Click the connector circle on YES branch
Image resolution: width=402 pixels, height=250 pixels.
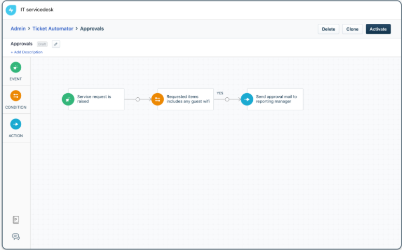pyautogui.click(x=227, y=99)
